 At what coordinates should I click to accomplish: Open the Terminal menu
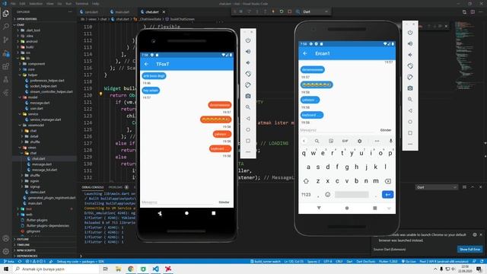pos(82,3)
